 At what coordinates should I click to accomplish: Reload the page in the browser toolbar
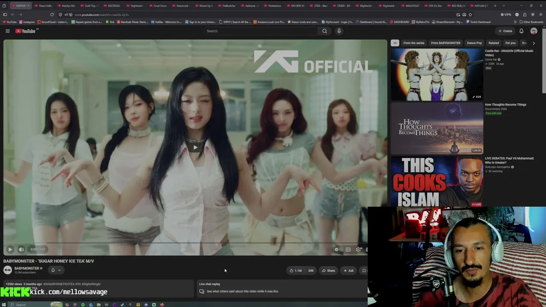(52, 14)
